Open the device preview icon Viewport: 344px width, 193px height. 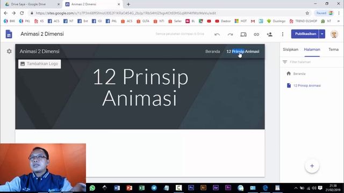[x=243, y=34]
